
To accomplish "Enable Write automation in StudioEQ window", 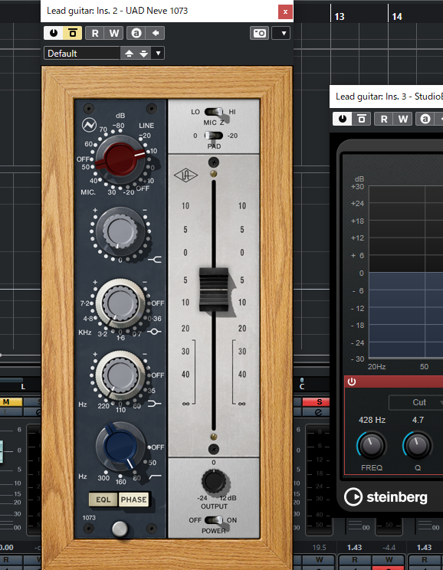I will [x=402, y=119].
